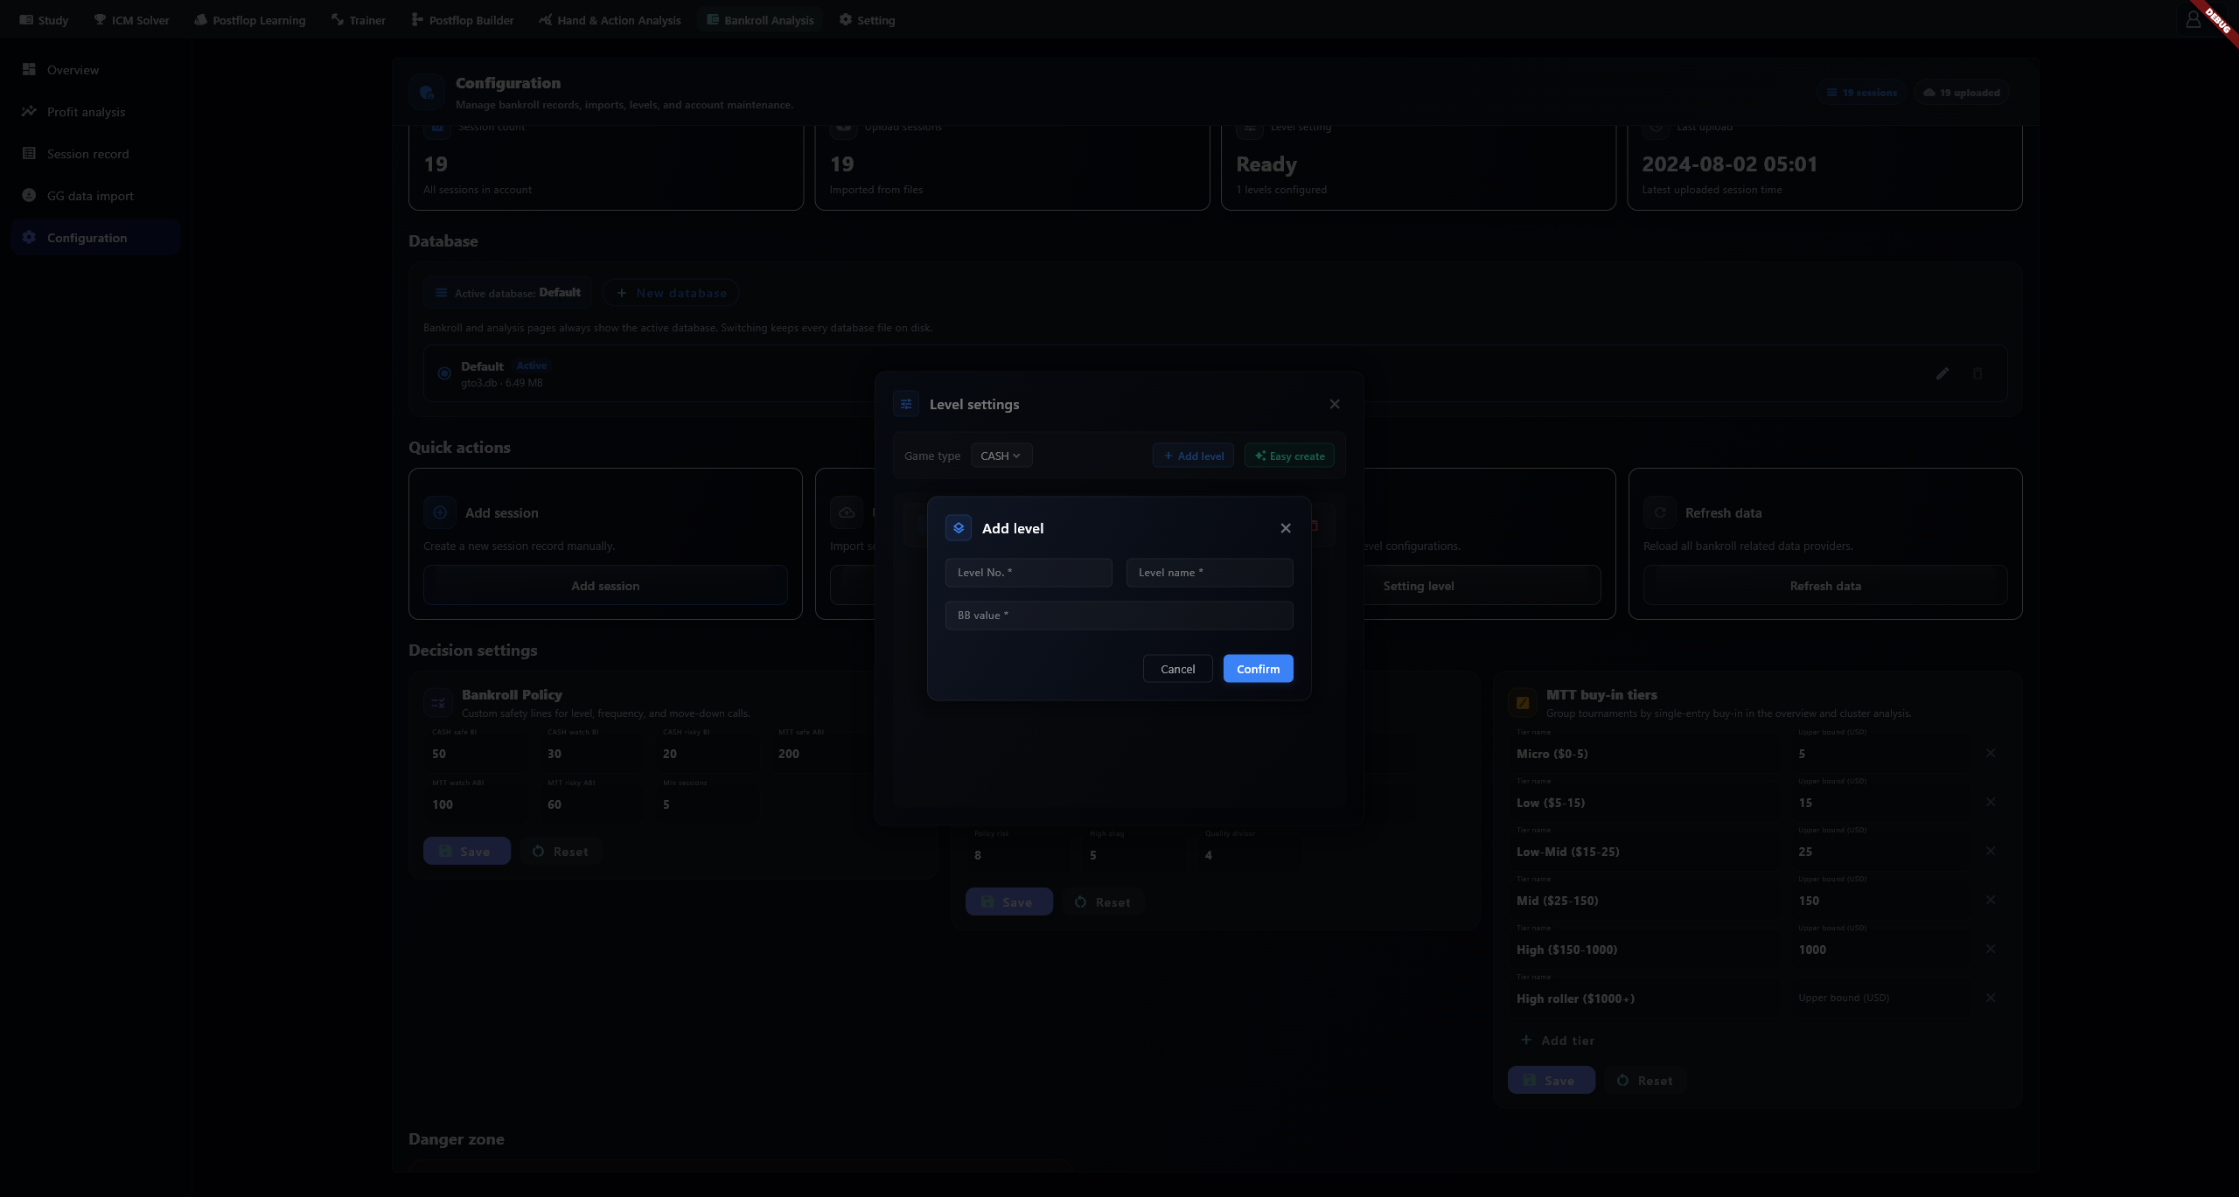This screenshot has height=1197, width=2239.
Task: Select the Default database radio button
Action: click(x=444, y=373)
